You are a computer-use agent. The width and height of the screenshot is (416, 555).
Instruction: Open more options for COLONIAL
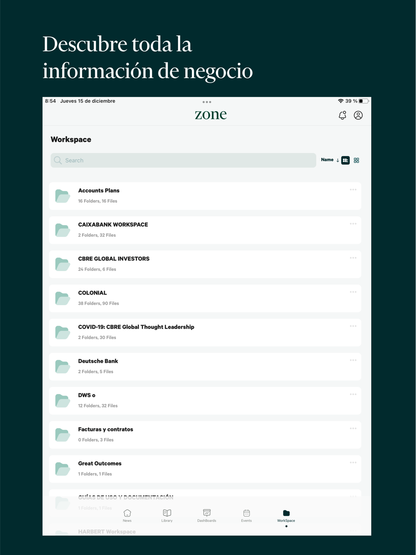point(353,292)
